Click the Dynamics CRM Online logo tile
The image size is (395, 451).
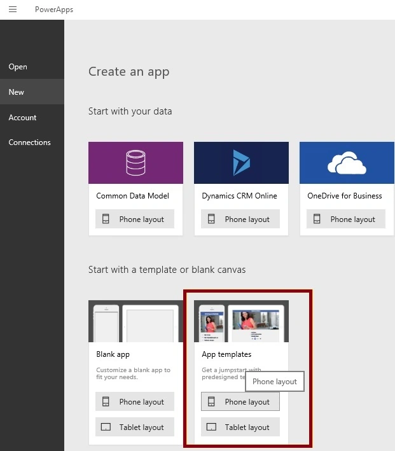[x=241, y=163]
